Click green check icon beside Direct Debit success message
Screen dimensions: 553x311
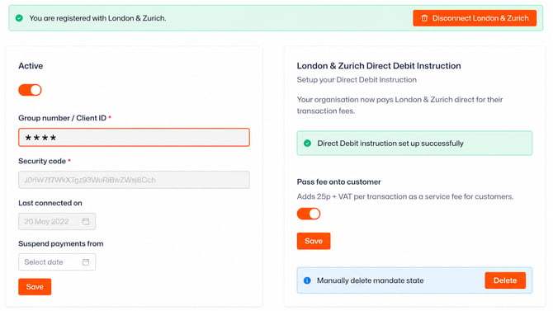(308, 144)
